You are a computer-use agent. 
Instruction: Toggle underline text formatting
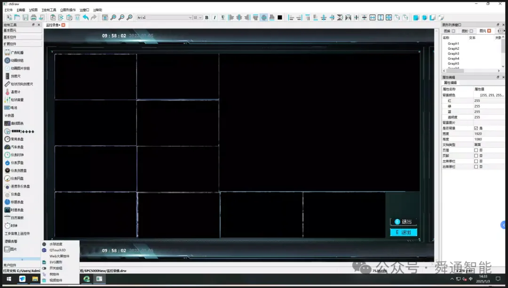[x=223, y=17]
